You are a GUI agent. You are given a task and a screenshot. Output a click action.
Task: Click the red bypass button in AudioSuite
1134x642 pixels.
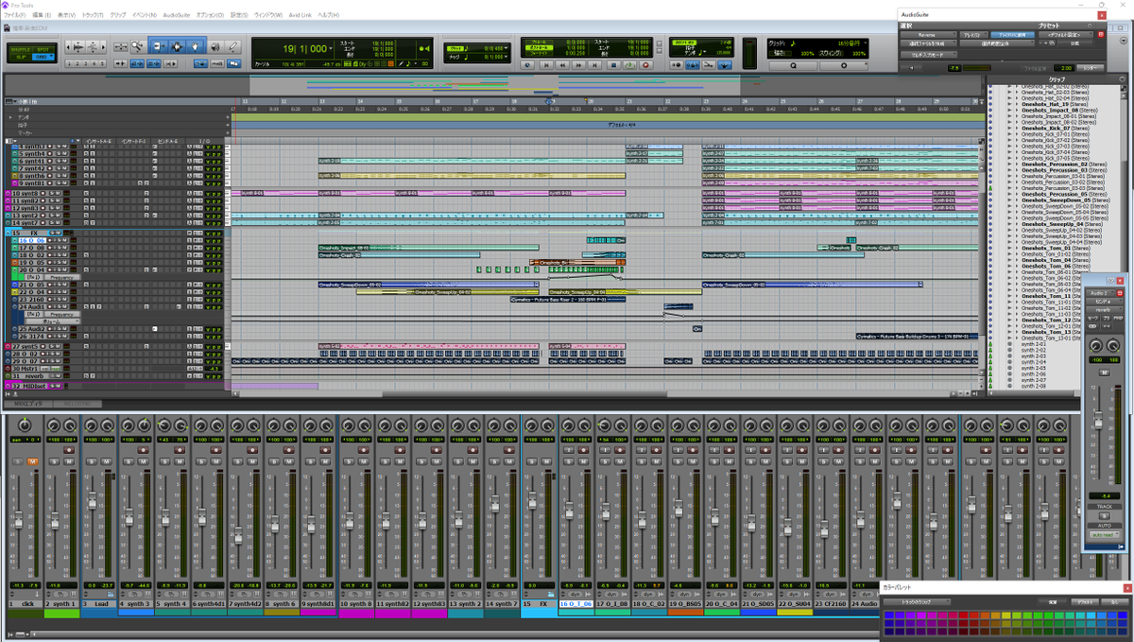point(1100,34)
